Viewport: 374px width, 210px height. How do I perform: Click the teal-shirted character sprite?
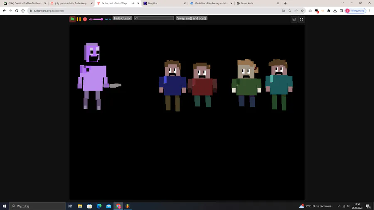(279, 85)
